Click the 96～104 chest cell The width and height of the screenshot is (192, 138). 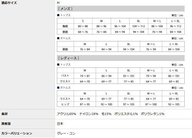tap(120, 26)
